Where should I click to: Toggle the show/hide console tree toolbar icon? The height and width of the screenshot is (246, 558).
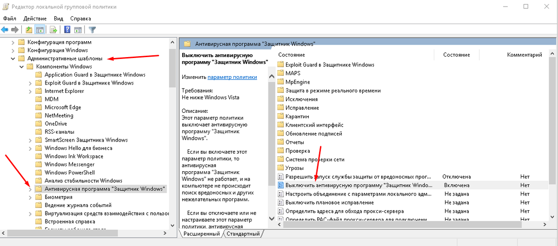coord(40,30)
